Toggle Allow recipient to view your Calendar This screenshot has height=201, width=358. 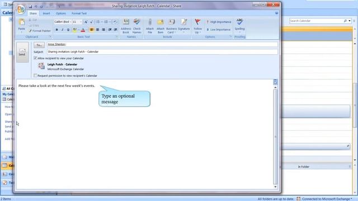[35, 58]
